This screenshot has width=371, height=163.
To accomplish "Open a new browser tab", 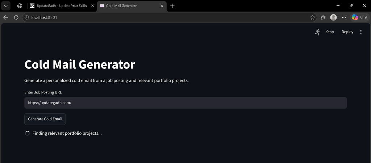I will 172,6.
